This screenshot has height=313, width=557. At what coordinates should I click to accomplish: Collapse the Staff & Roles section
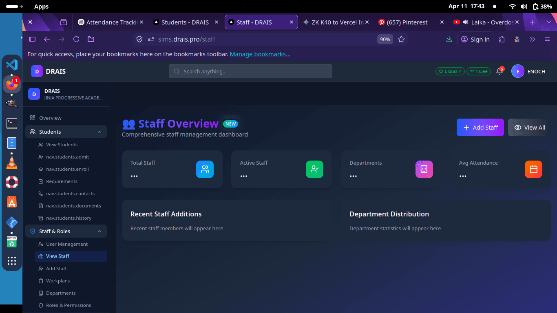click(x=100, y=231)
